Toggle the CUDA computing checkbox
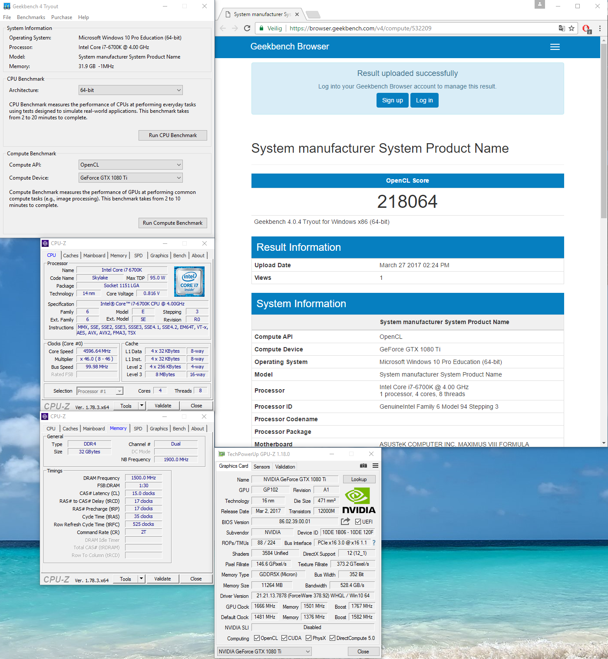The height and width of the screenshot is (659, 608). (284, 638)
